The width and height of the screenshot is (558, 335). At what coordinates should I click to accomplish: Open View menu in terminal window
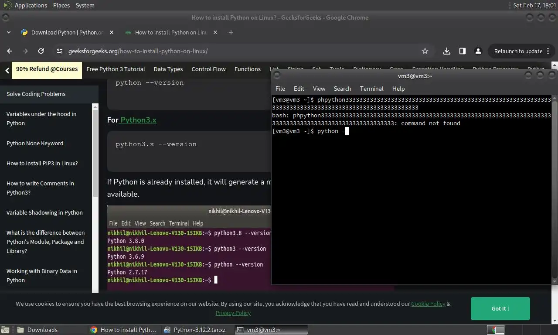(319, 89)
